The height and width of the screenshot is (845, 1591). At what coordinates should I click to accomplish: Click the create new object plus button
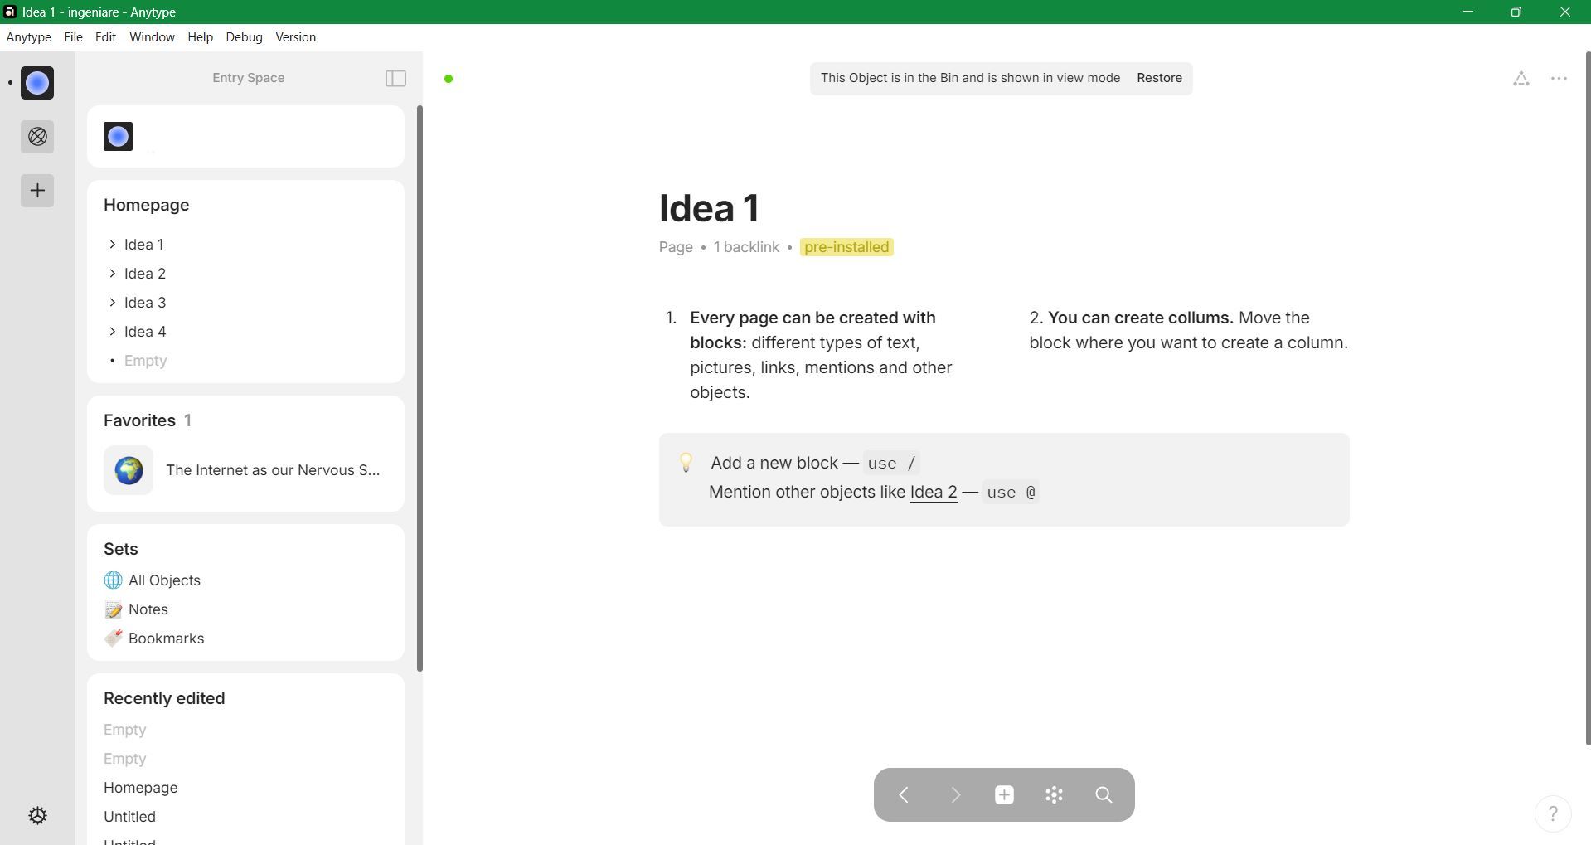click(x=1004, y=795)
